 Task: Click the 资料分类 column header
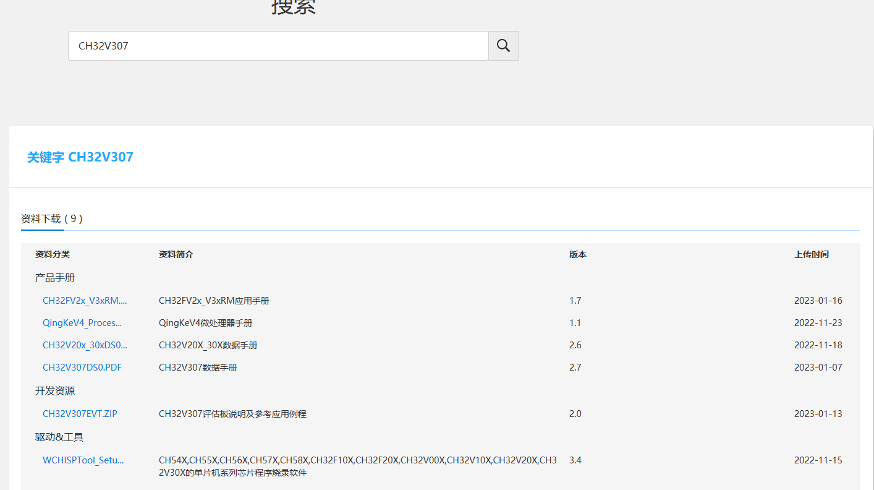[x=53, y=254]
